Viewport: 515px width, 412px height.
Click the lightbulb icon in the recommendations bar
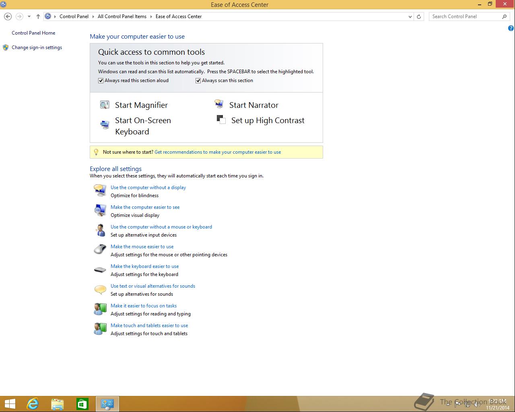96,152
